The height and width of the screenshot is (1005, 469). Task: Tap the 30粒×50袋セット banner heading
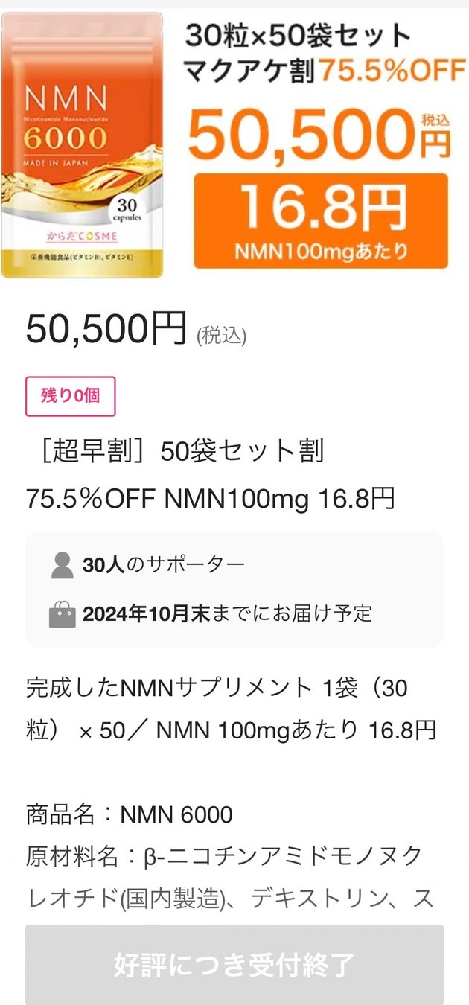tap(298, 35)
